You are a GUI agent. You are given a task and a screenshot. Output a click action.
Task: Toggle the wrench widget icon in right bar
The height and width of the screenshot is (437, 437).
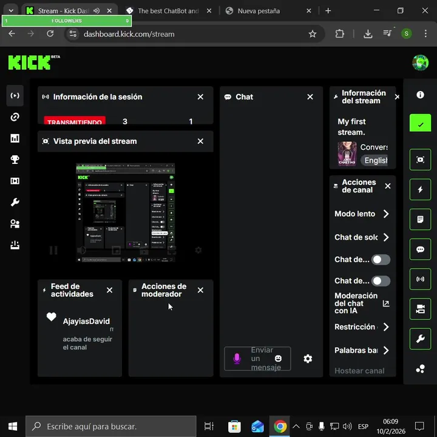pyautogui.click(x=420, y=339)
